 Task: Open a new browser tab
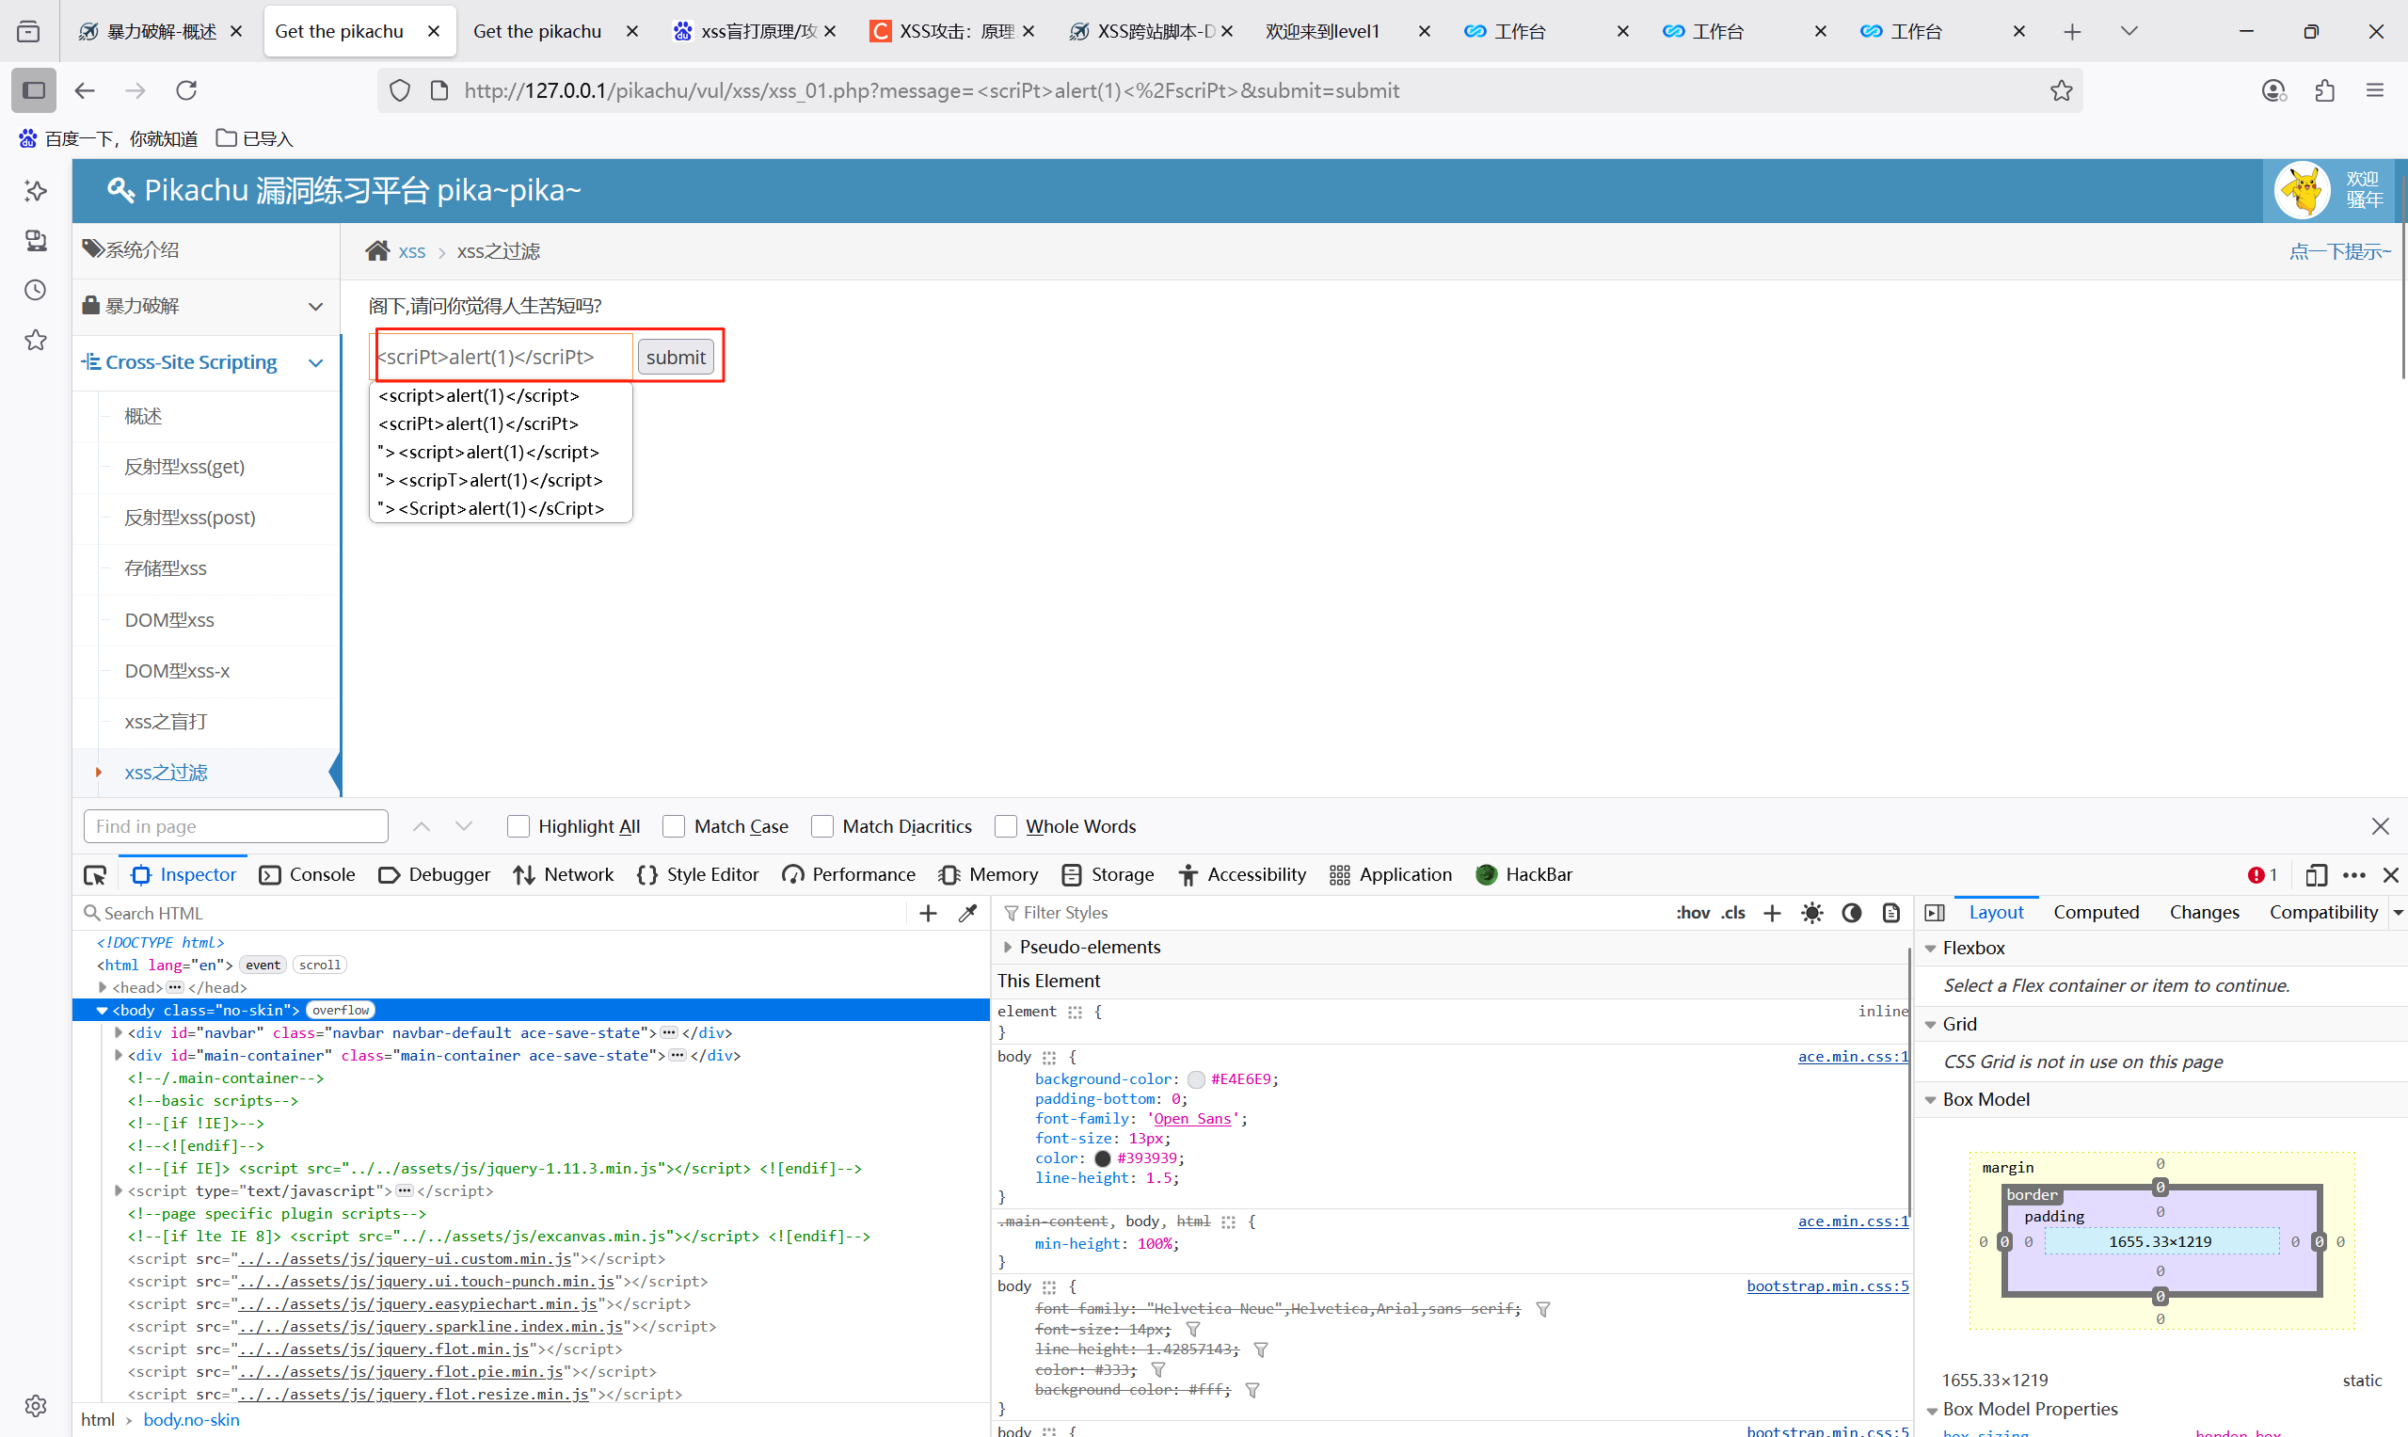click(2072, 32)
